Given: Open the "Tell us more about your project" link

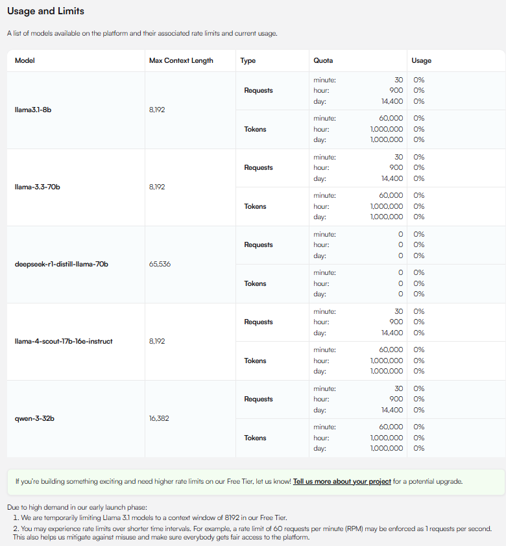Looking at the screenshot, I should pyautogui.click(x=342, y=482).
